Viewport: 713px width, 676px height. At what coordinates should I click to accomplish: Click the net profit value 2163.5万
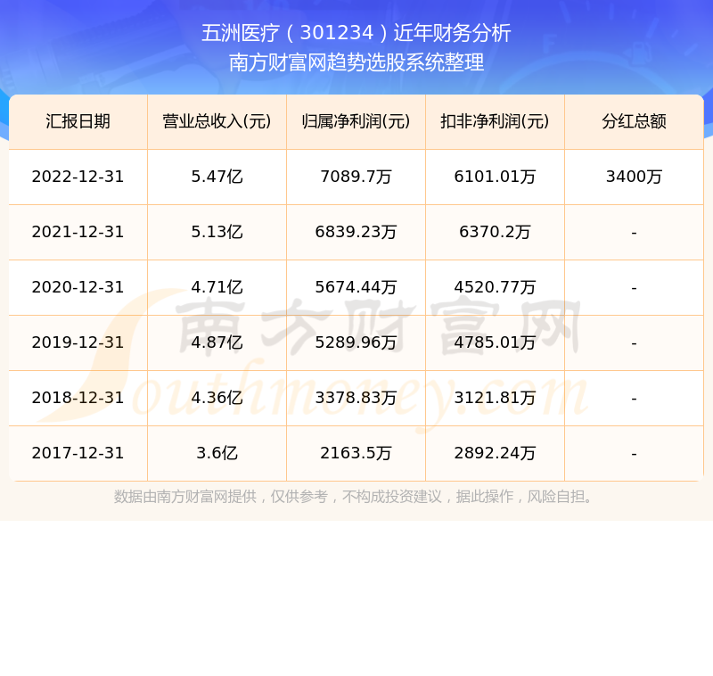click(x=356, y=454)
